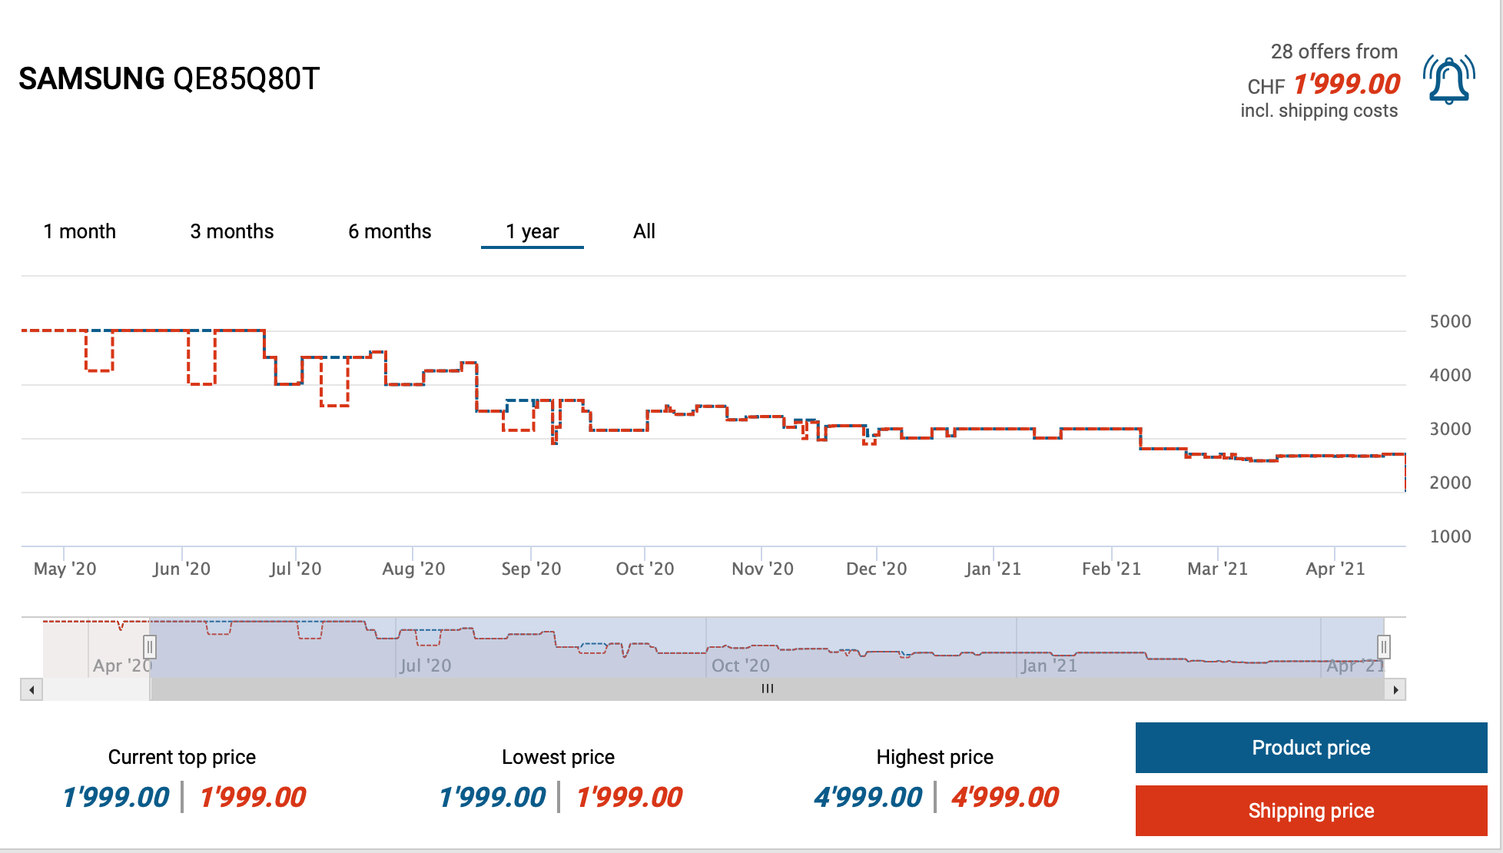
Task: Click the left navigator range handle
Action: click(x=150, y=647)
